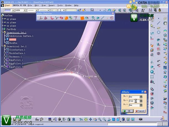169x127 pixels.
Task: Select the Pan view tool
Action: point(91,120)
